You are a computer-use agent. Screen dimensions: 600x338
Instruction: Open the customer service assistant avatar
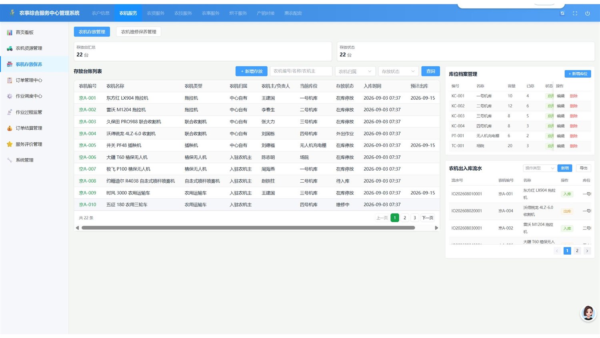tap(588, 313)
